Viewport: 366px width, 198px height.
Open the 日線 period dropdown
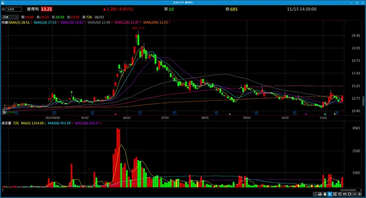point(10,17)
